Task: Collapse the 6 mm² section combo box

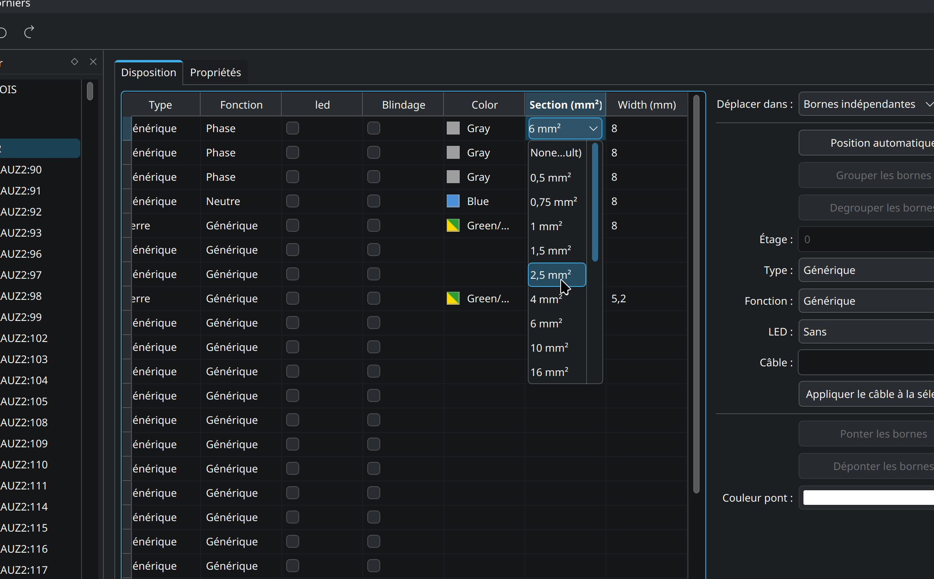Action: coord(565,128)
